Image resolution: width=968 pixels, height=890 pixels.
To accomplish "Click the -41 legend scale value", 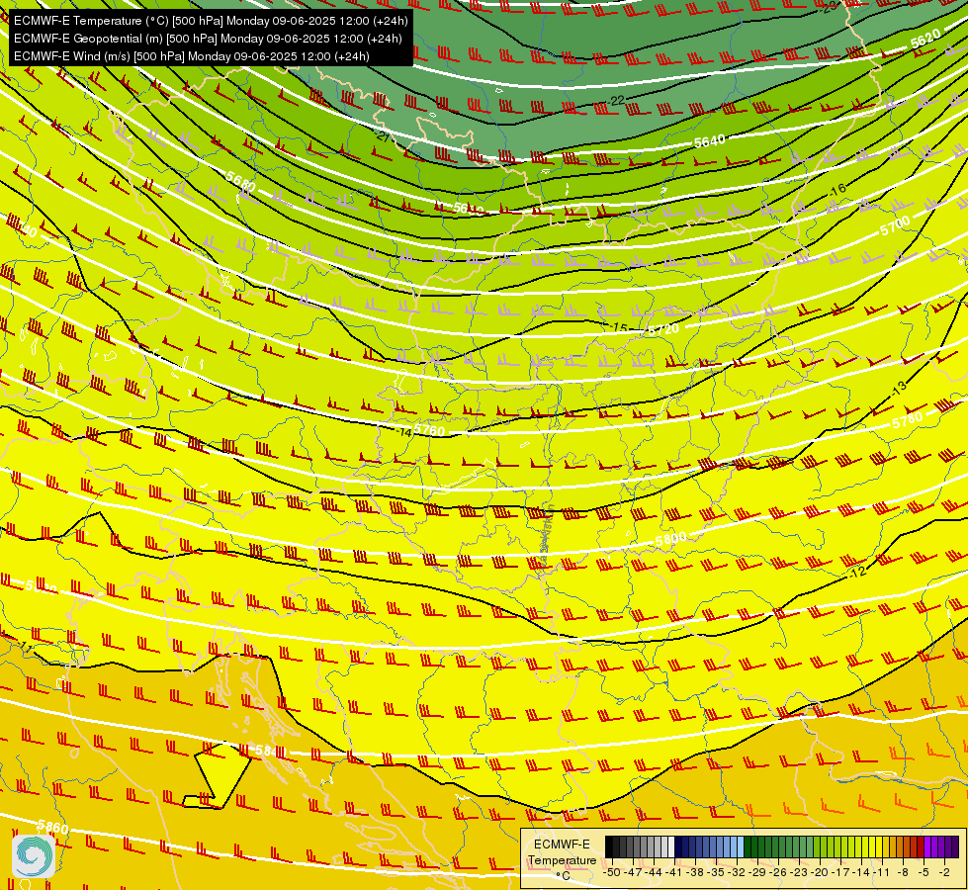I will pyautogui.click(x=673, y=873).
